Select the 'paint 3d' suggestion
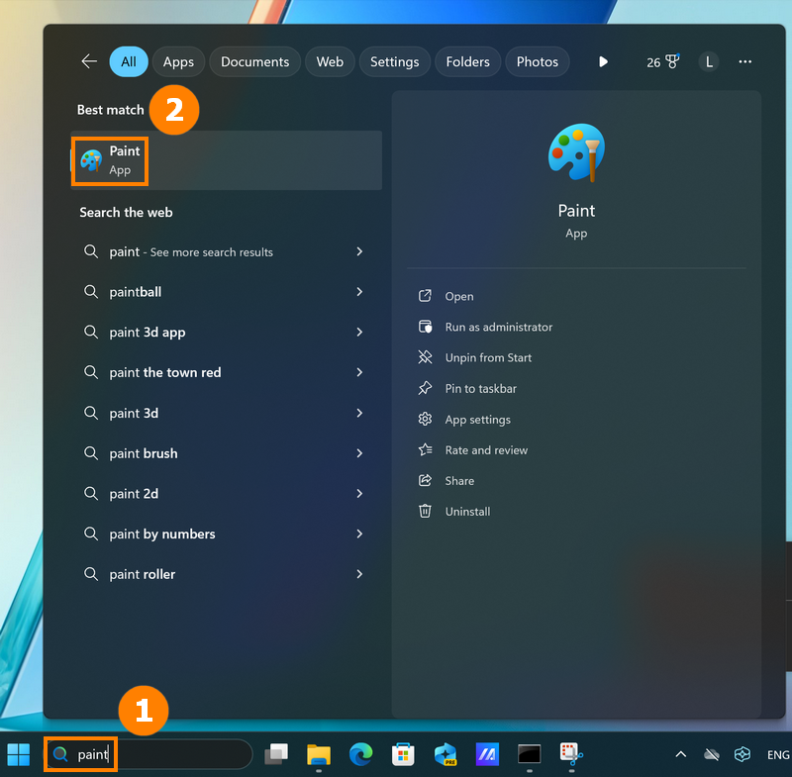 pos(226,413)
